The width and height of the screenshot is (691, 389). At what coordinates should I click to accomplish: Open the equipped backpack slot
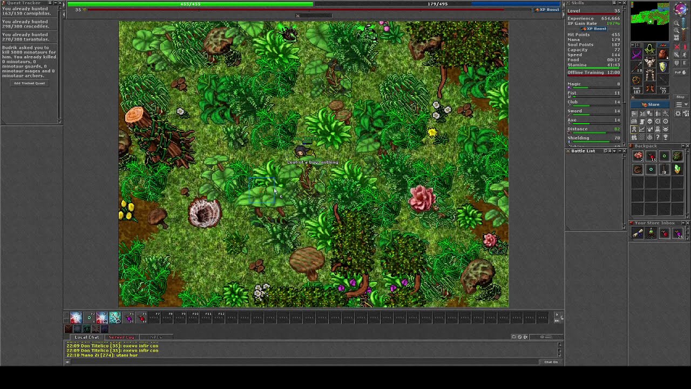point(663,53)
